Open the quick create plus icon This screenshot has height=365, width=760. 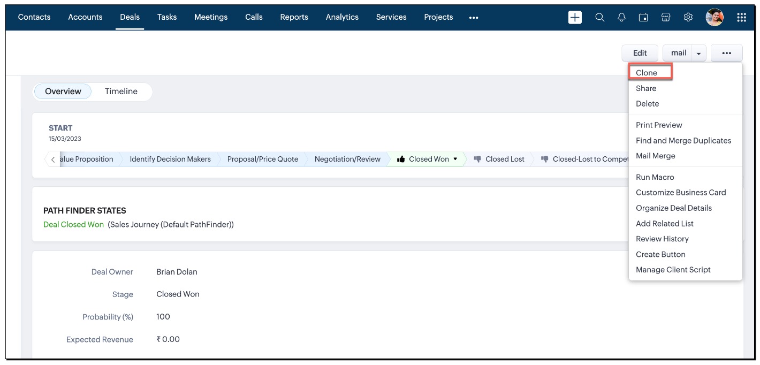point(574,17)
